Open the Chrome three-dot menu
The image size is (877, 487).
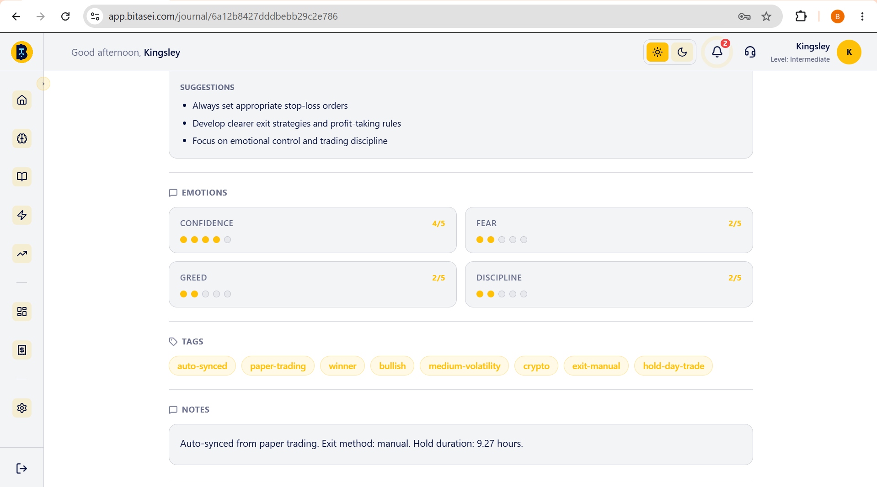(x=862, y=16)
